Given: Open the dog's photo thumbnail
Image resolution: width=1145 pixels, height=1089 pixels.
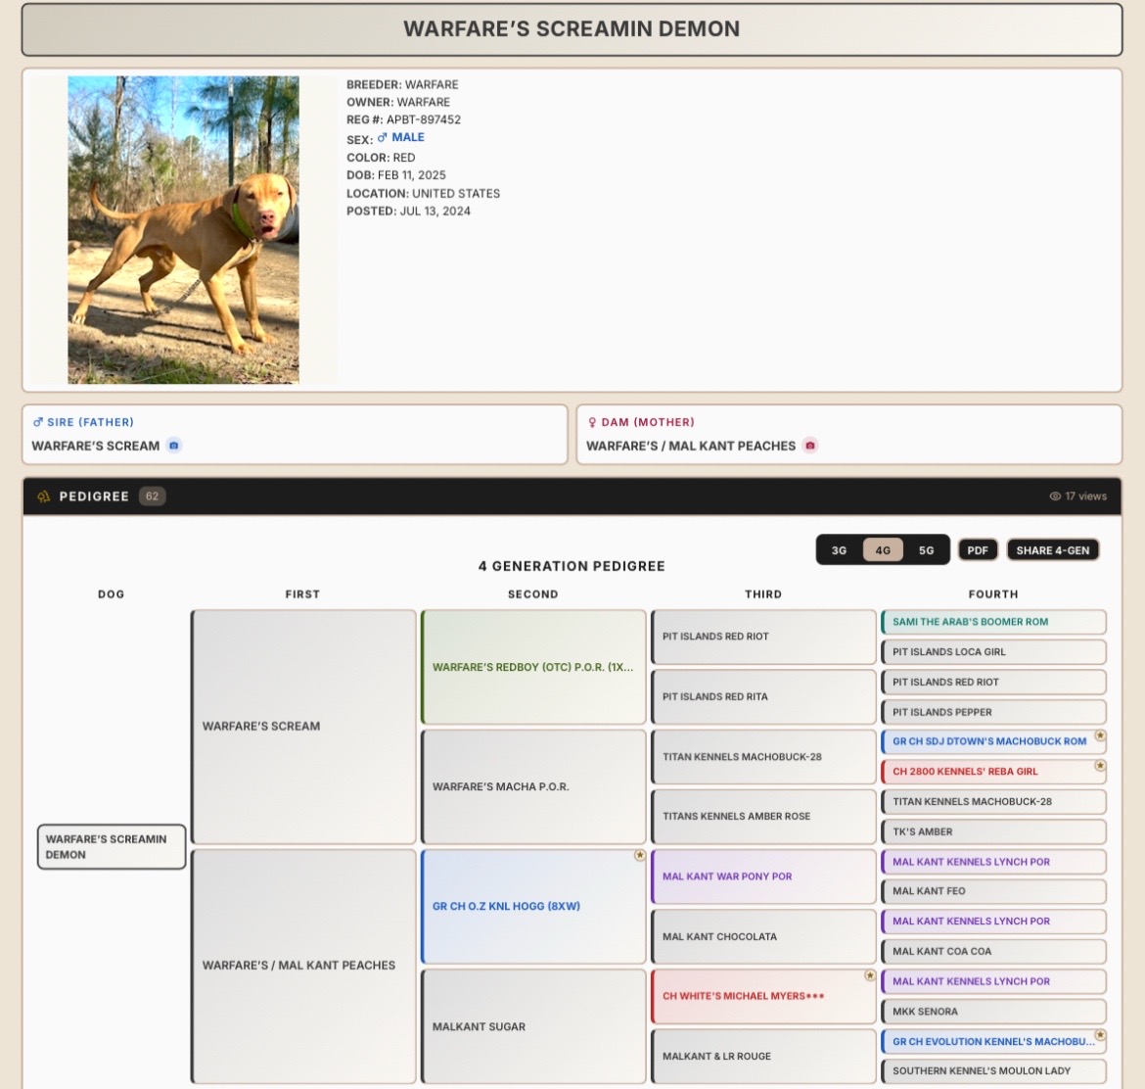Looking at the screenshot, I should click(x=183, y=230).
